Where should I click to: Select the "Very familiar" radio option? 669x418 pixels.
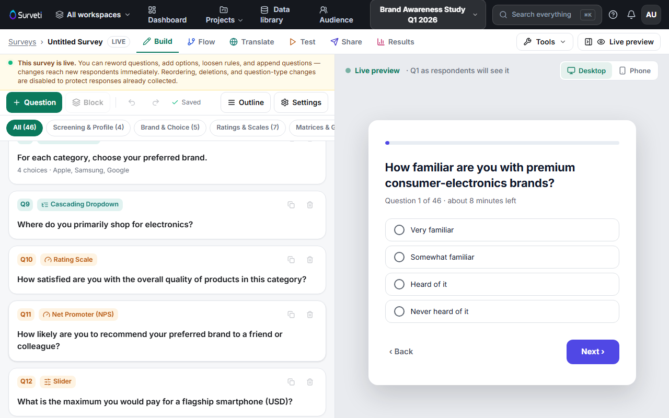502,230
